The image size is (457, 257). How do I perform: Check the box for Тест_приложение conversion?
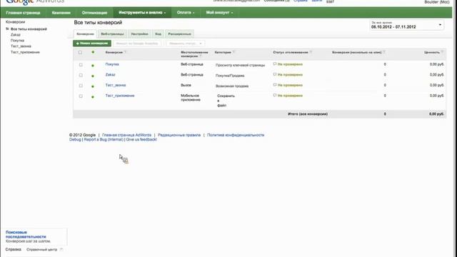[x=81, y=96]
